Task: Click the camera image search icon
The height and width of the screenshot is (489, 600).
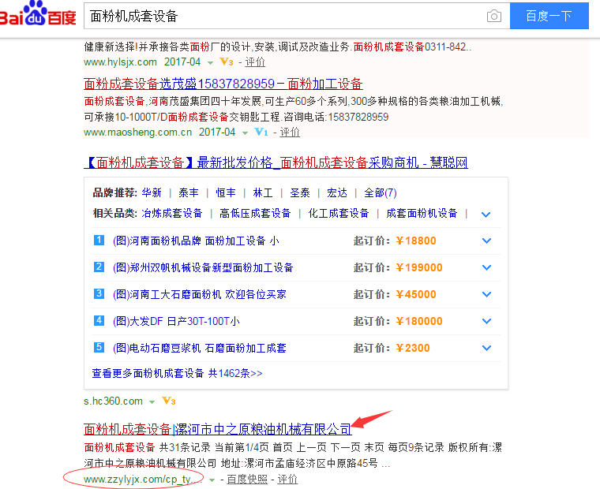Action: click(x=494, y=16)
